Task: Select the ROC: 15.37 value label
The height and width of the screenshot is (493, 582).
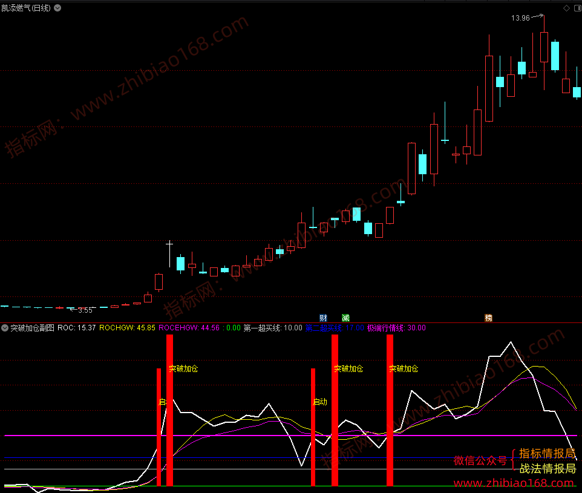Action: 76,328
